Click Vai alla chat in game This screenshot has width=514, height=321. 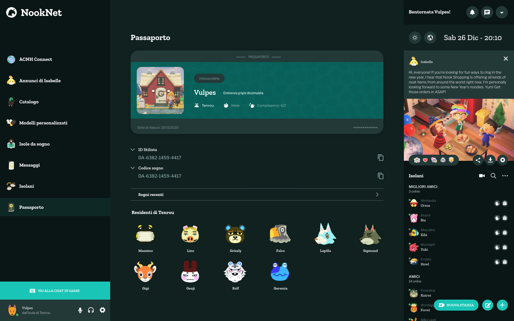(x=55, y=291)
